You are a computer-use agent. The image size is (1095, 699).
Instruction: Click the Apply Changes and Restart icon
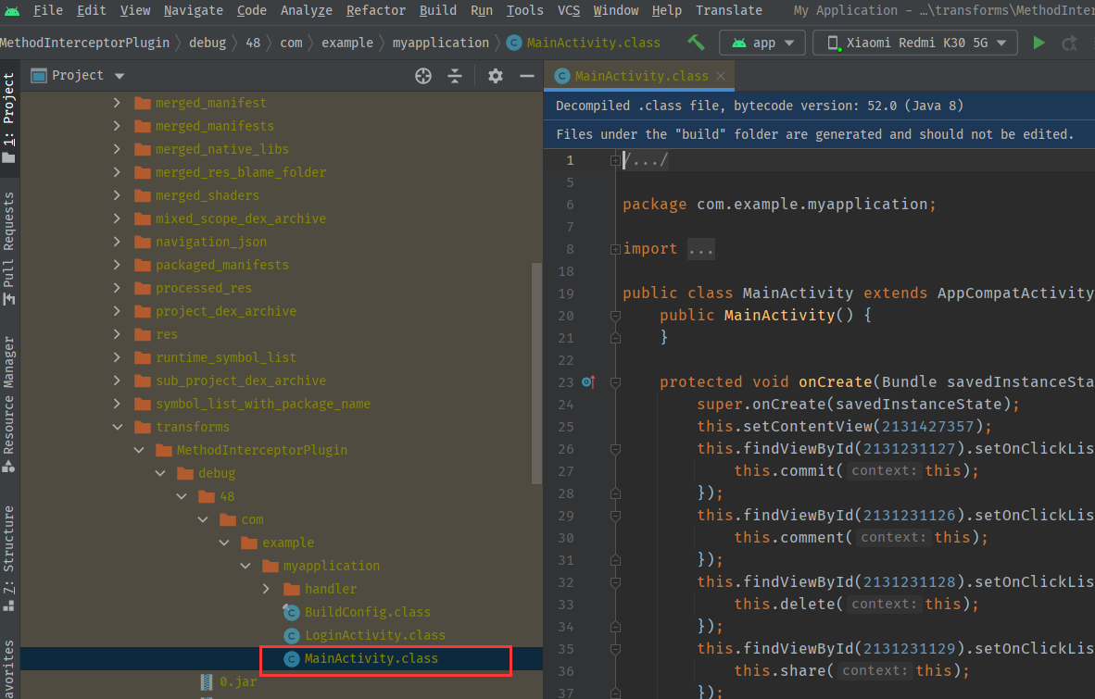(1069, 44)
